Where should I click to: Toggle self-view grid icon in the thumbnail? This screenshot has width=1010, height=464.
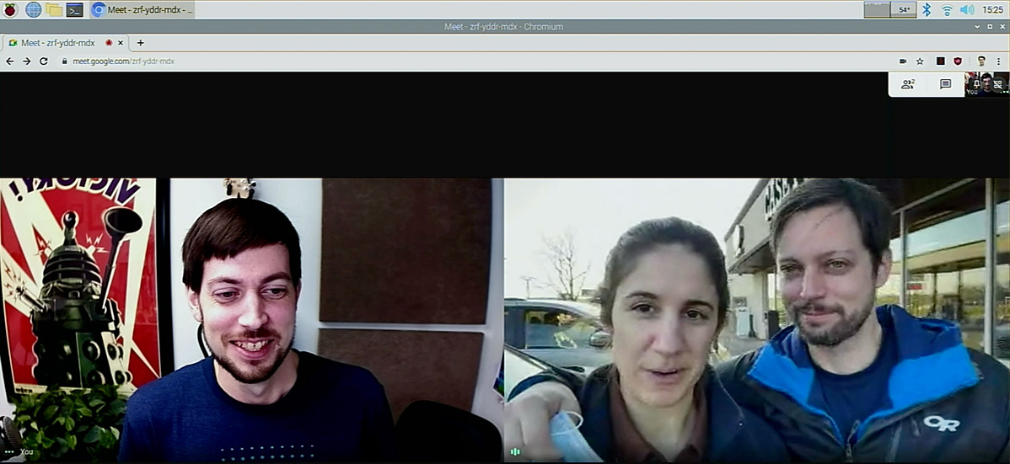[x=997, y=84]
